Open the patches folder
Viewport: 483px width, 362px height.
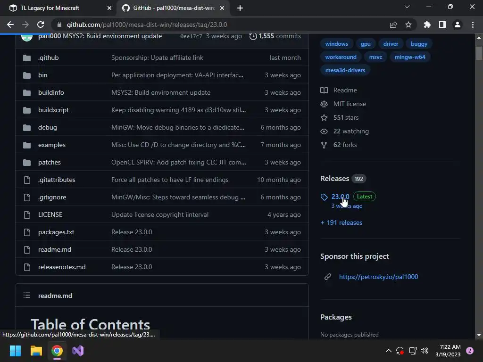(x=49, y=162)
